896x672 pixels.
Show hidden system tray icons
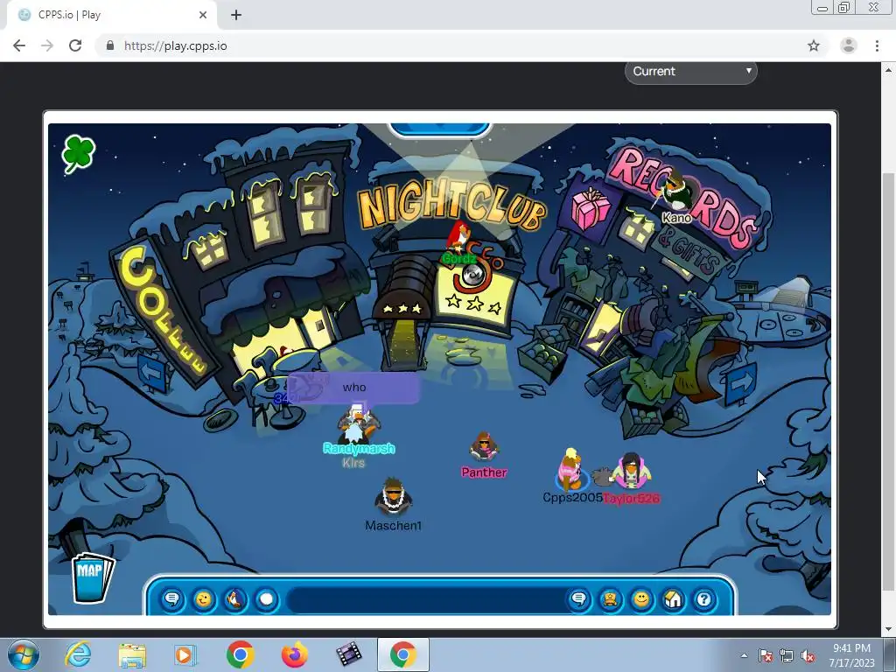(x=744, y=656)
